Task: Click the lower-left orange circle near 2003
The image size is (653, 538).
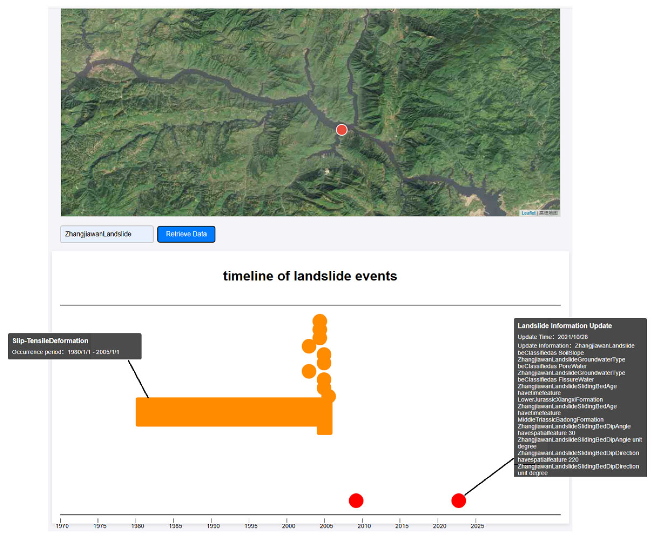Action: tap(309, 371)
